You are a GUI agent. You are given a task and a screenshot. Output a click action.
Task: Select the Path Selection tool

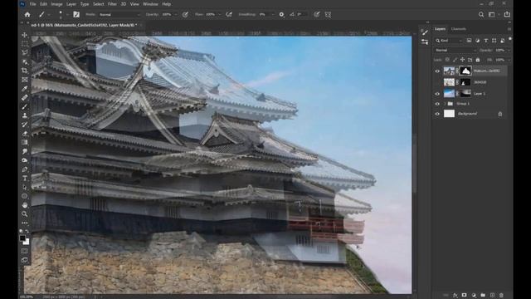pyautogui.click(x=25, y=187)
